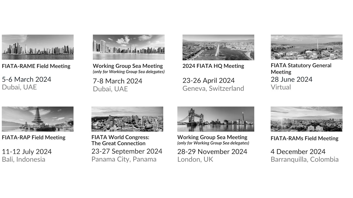
Task: Select the 11-12 July 2024 date
Action: coord(27,152)
